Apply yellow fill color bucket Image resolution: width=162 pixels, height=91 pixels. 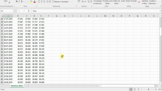pos(31,2)
